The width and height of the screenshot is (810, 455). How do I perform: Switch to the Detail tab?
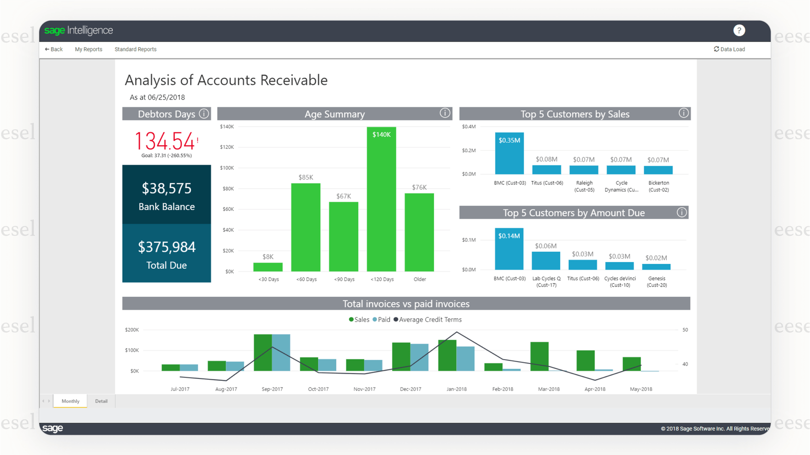click(101, 401)
